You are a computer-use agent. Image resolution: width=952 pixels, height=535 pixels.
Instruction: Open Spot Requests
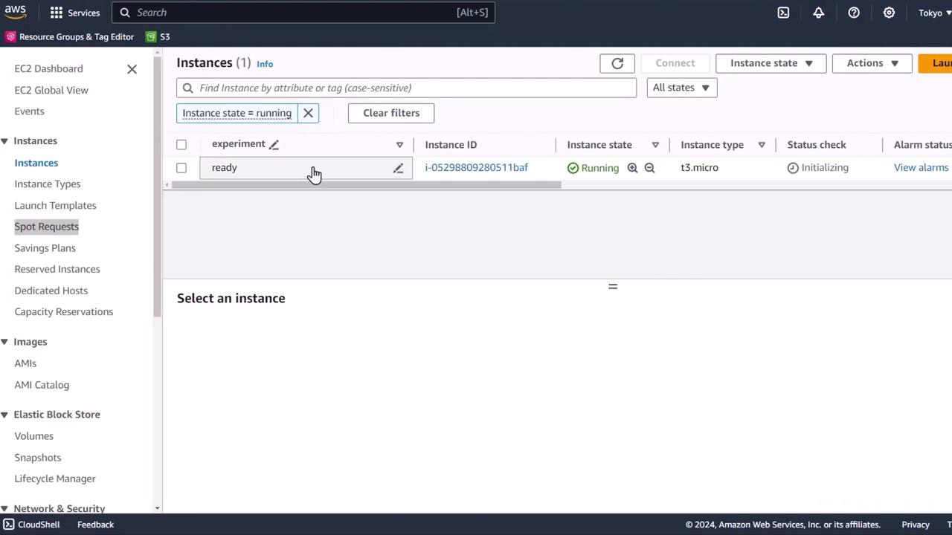click(46, 227)
